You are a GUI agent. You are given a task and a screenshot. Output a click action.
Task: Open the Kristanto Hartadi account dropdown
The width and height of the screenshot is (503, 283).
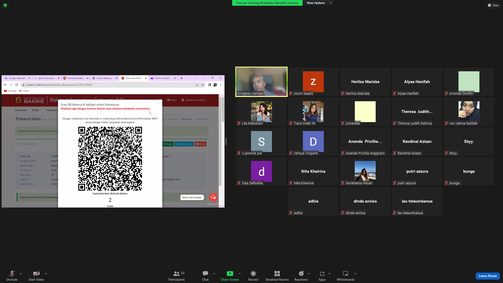click(x=194, y=100)
